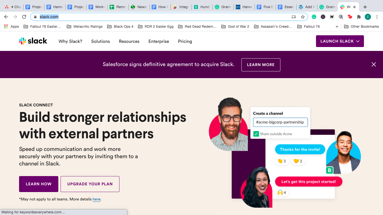Screen dimensions: 383x215
Task: Follow the 'here' details link
Action: (x=96, y=199)
